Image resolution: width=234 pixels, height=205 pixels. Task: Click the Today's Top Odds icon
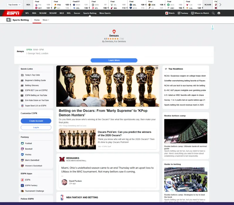click(22, 75)
